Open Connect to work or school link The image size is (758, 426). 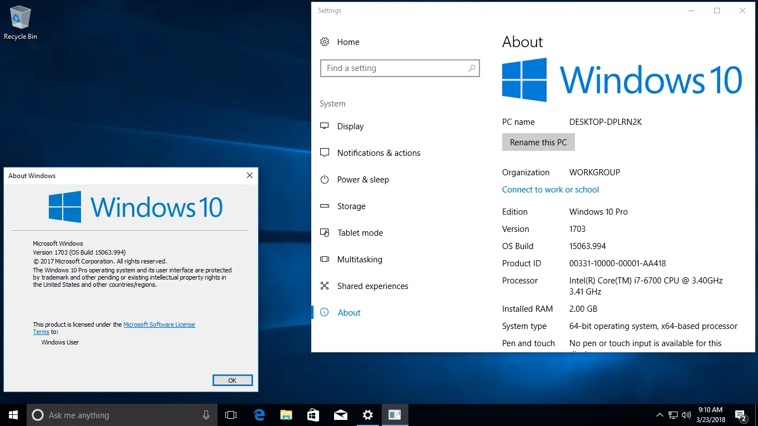point(550,190)
